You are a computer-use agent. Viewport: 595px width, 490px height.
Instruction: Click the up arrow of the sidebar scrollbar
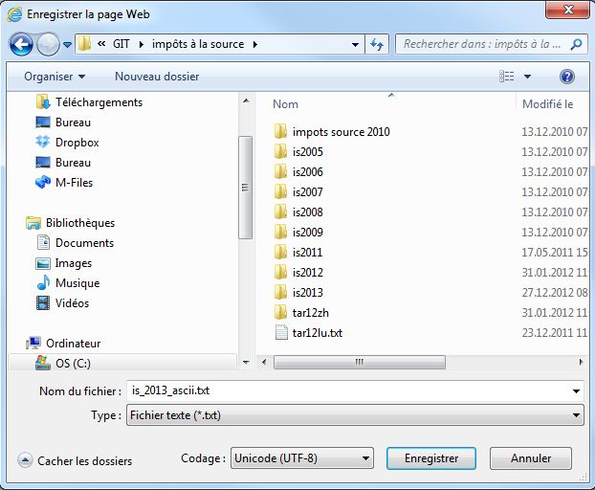246,100
